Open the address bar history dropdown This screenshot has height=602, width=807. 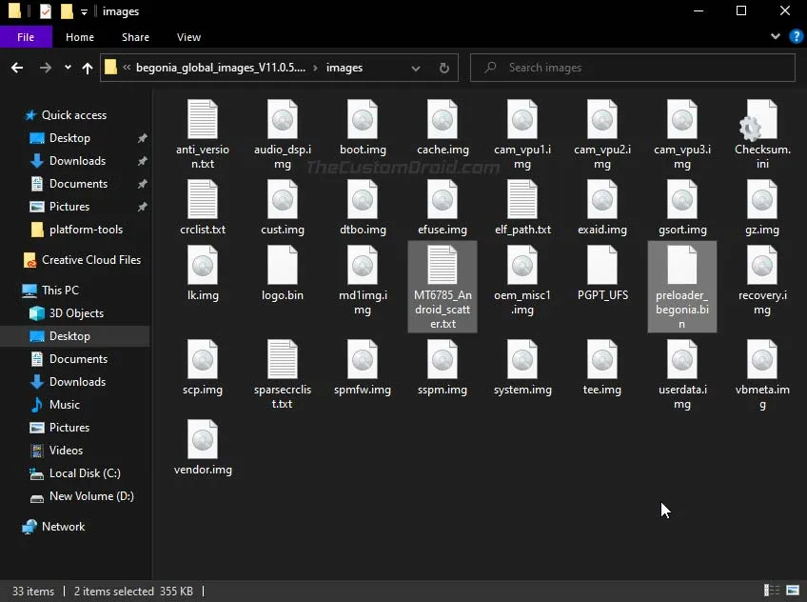(x=416, y=68)
